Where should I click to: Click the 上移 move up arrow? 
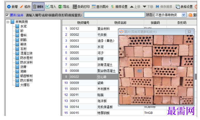point(135,7)
